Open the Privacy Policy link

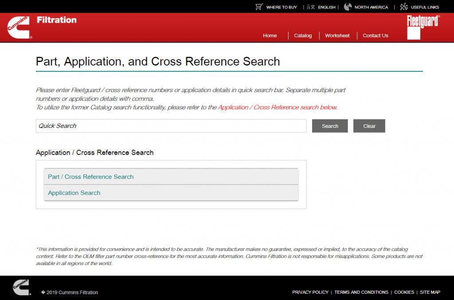click(x=310, y=292)
